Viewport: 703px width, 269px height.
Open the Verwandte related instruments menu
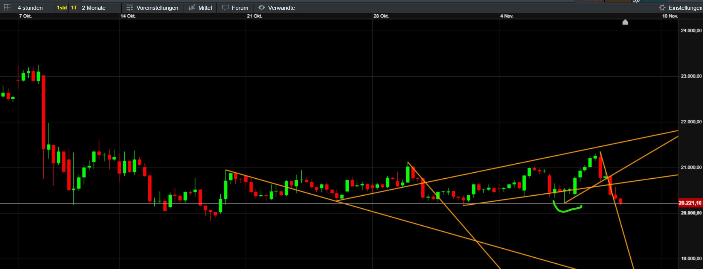(x=277, y=8)
